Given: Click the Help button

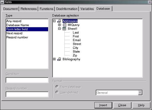Looking at the screenshot, I should click(141, 105).
